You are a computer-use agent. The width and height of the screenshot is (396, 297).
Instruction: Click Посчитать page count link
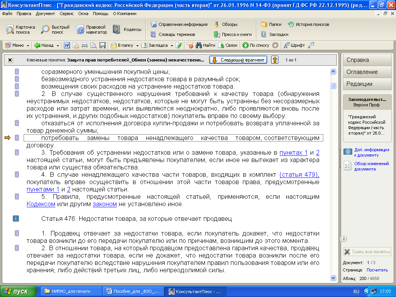[x=377, y=270]
